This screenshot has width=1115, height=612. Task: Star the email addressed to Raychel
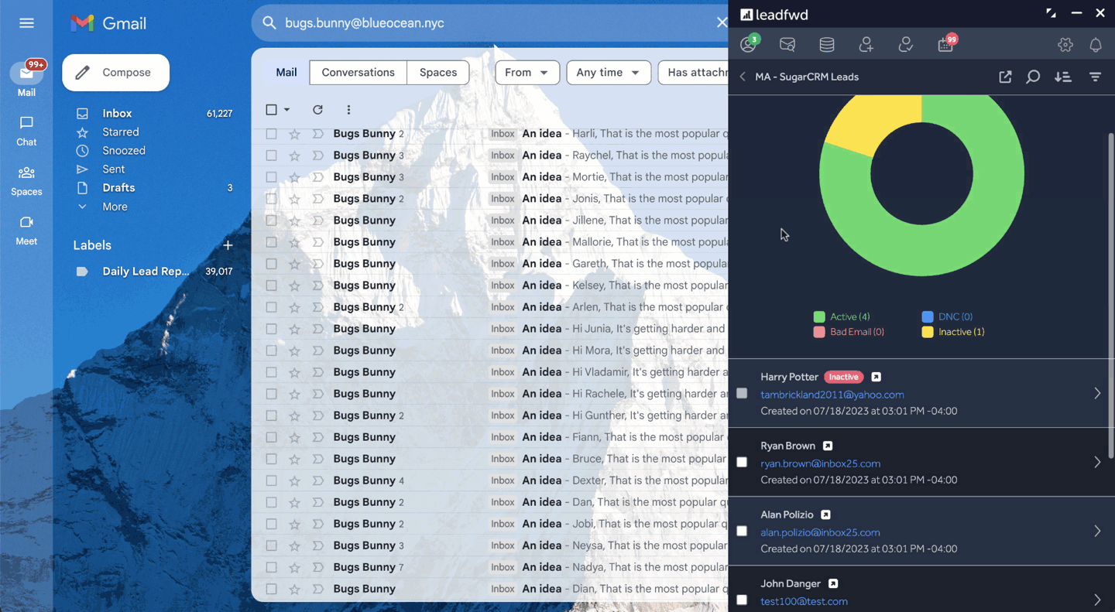click(294, 156)
